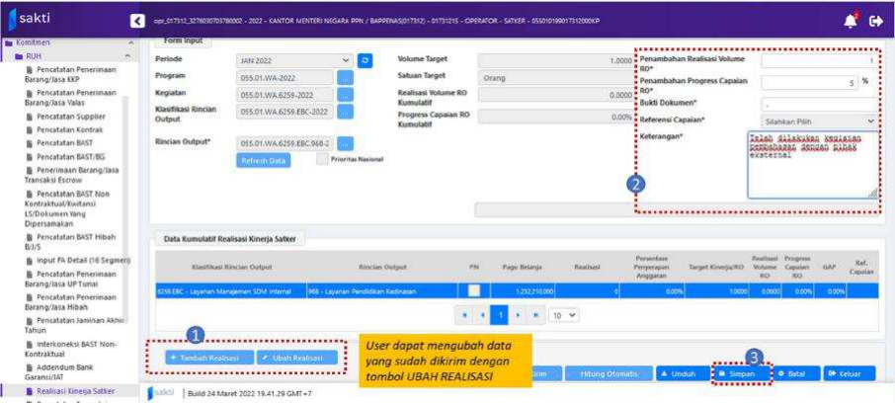Open the Klasifikasi Rincian Output lookup button
The width and height of the screenshot is (895, 403).
[x=345, y=113]
